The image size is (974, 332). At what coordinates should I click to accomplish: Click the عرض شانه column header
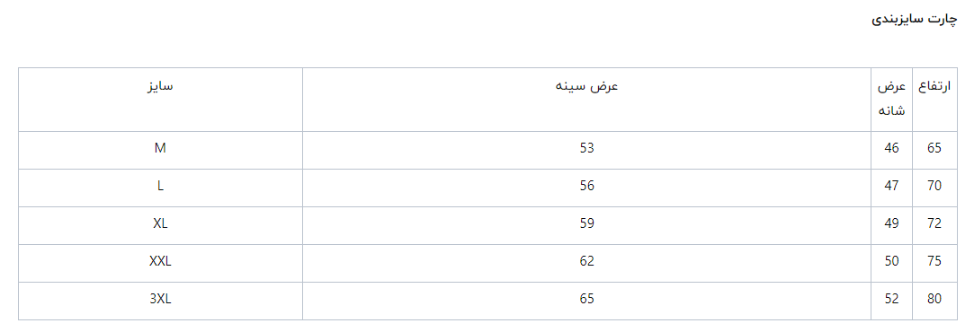pos(891,99)
